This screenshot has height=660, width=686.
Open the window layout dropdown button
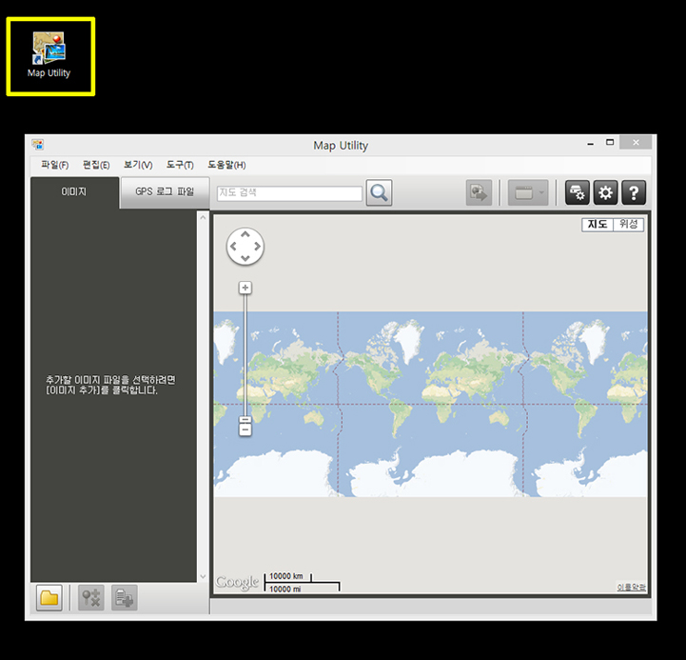coord(528,192)
